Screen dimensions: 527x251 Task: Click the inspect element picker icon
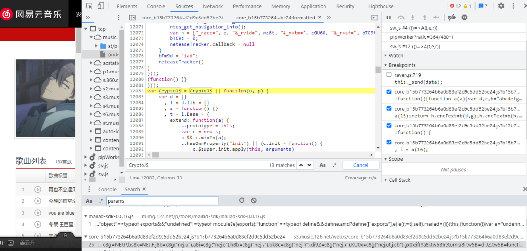coord(89,6)
